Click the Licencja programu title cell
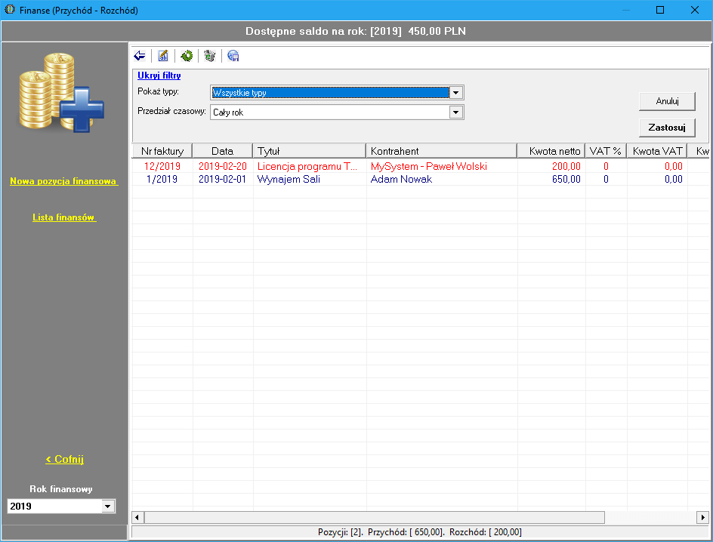The width and height of the screenshot is (713, 542). 310,166
